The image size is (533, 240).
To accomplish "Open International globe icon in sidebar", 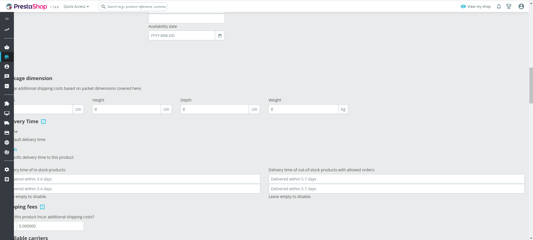I will (x=7, y=142).
